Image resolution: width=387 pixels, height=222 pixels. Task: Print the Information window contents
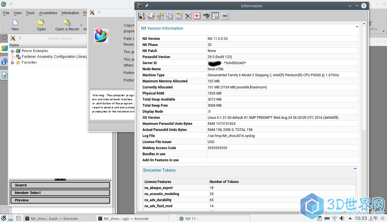point(151,16)
